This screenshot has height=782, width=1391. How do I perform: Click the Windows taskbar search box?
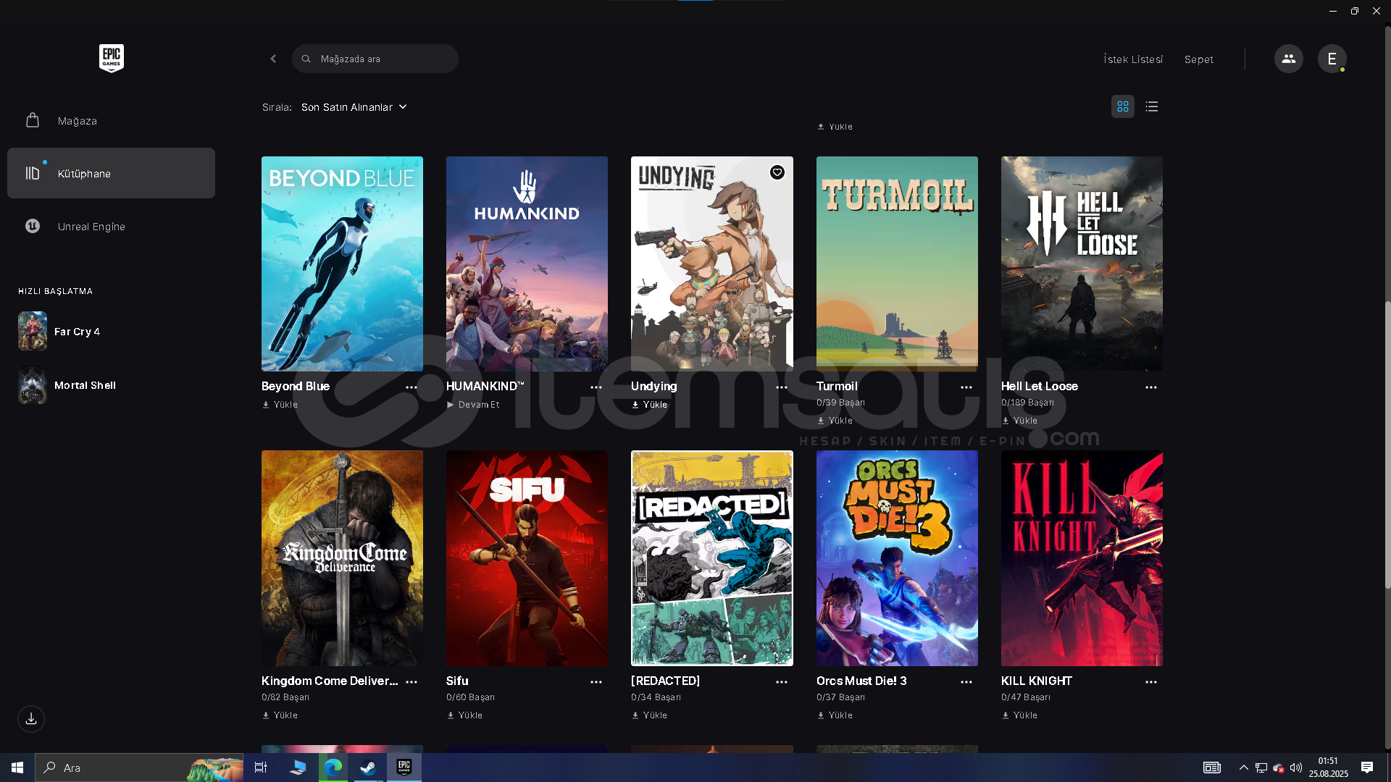(139, 768)
